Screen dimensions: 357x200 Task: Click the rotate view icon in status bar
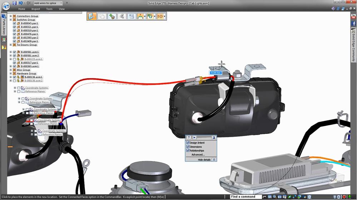(x=289, y=197)
